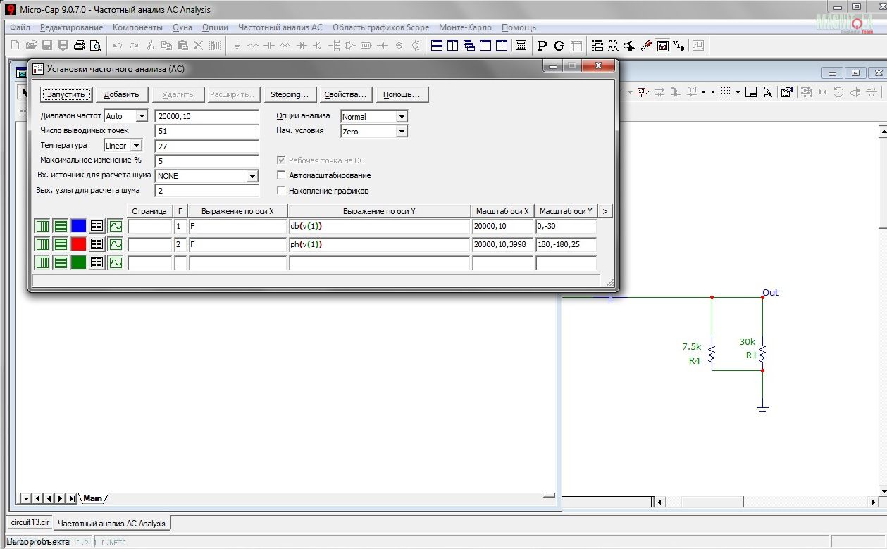
Task: Click the Y scale field 0,-30
Action: click(566, 226)
